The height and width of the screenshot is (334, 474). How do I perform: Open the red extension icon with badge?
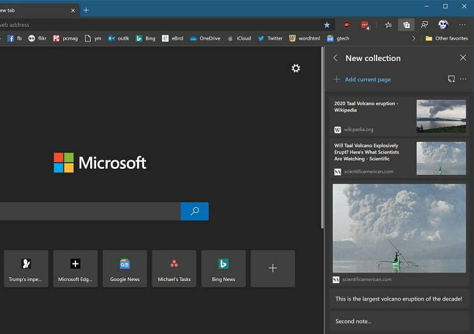click(365, 25)
